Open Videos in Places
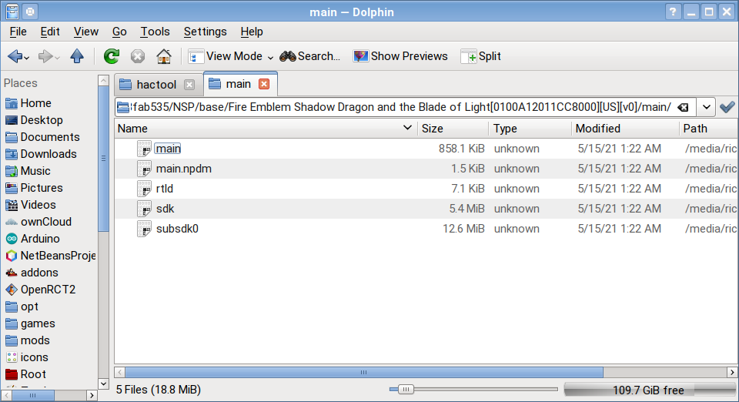739x402 pixels. [31, 205]
